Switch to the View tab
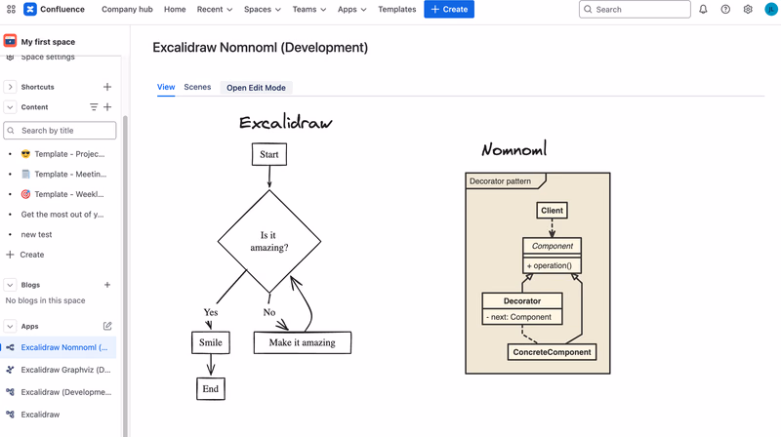Screen dimensions: 781x437 pos(166,87)
